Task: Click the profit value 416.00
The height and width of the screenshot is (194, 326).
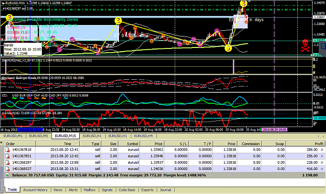Action: pyautogui.click(x=312, y=168)
